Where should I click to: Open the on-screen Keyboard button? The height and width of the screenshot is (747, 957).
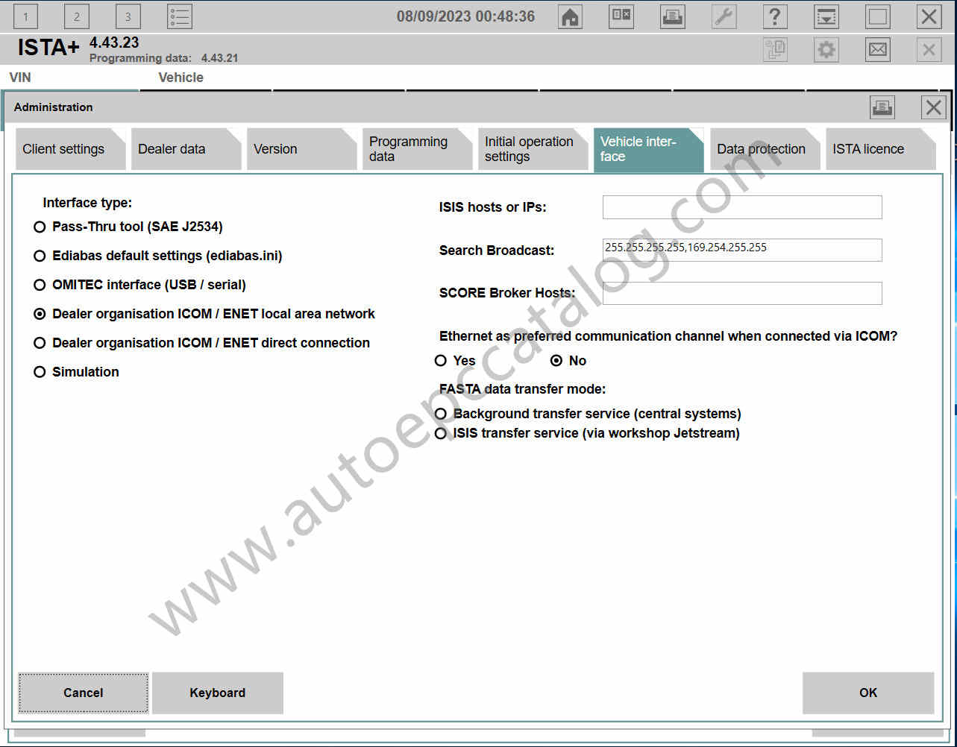(218, 693)
